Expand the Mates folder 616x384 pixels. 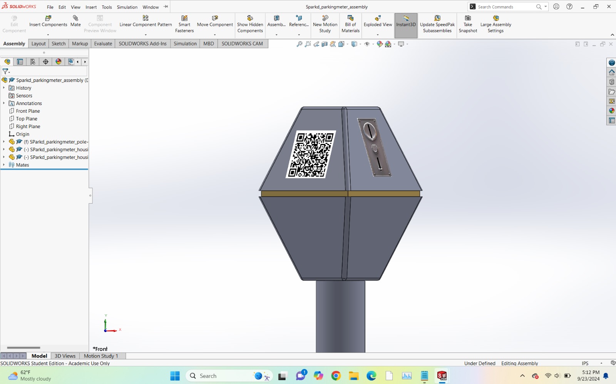tap(4, 165)
